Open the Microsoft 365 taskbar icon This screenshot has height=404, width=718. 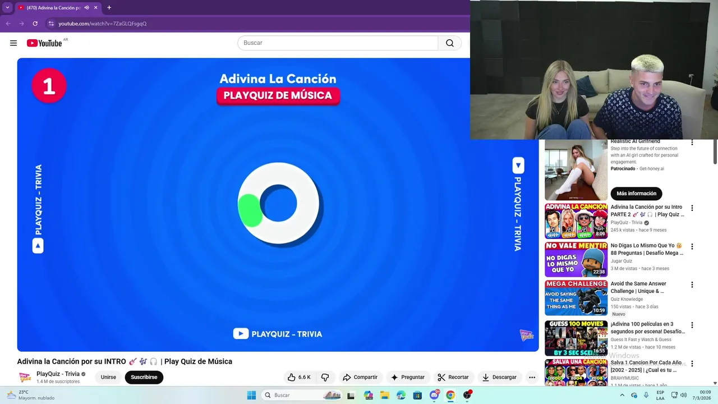368,395
